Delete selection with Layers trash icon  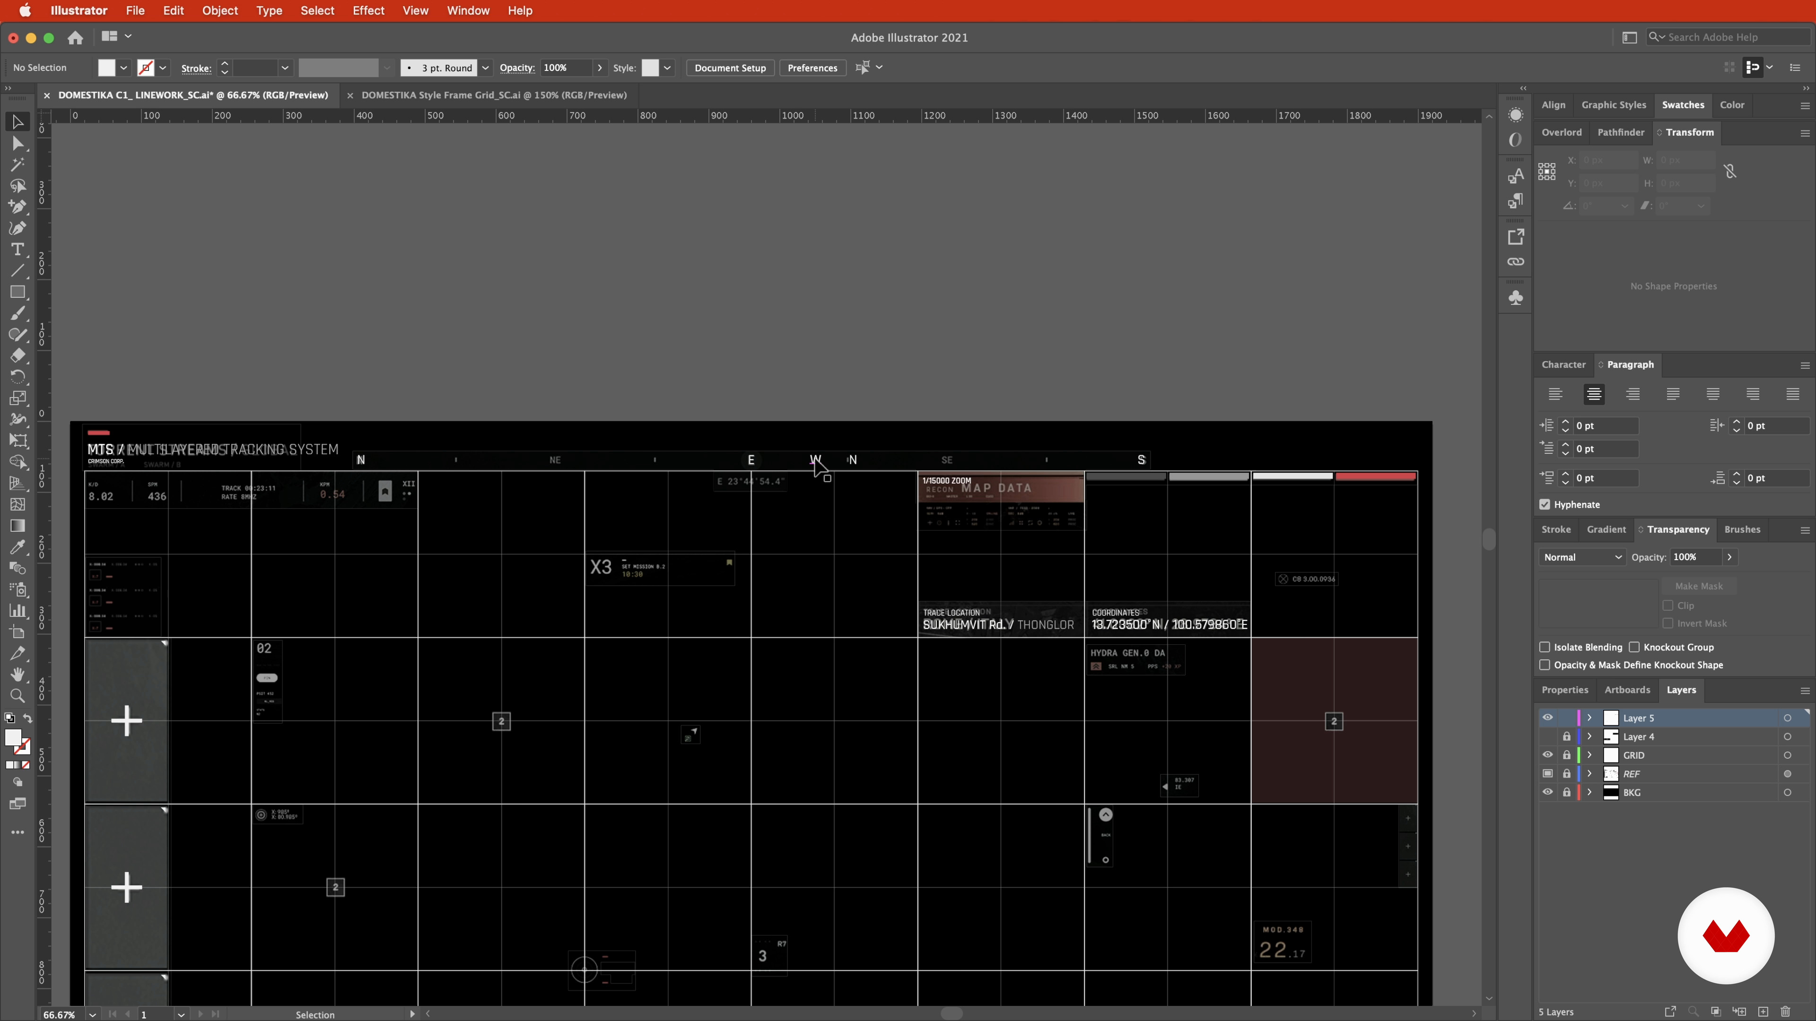tap(1786, 1012)
